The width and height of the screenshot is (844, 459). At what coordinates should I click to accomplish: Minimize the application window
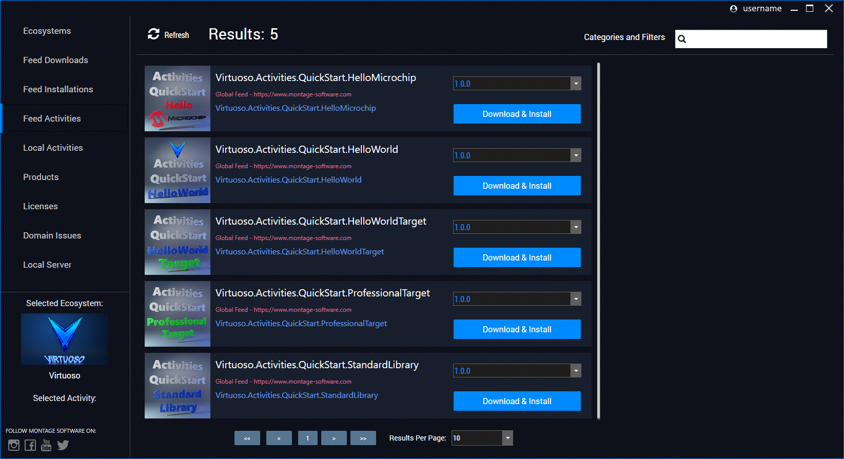(794, 9)
